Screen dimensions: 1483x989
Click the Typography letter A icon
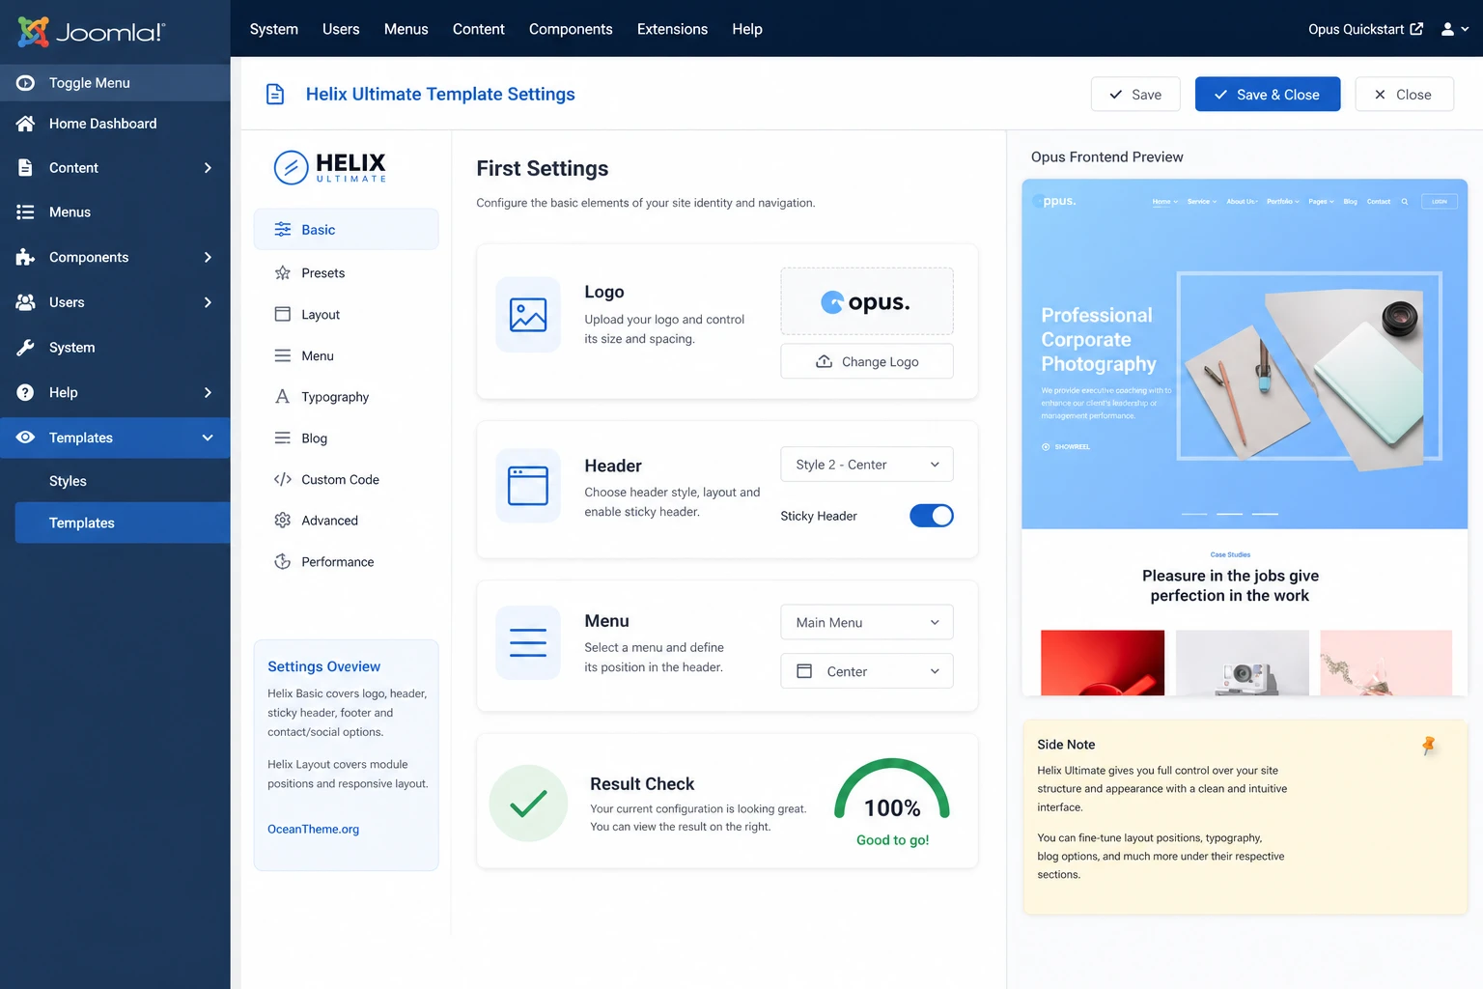click(x=283, y=397)
